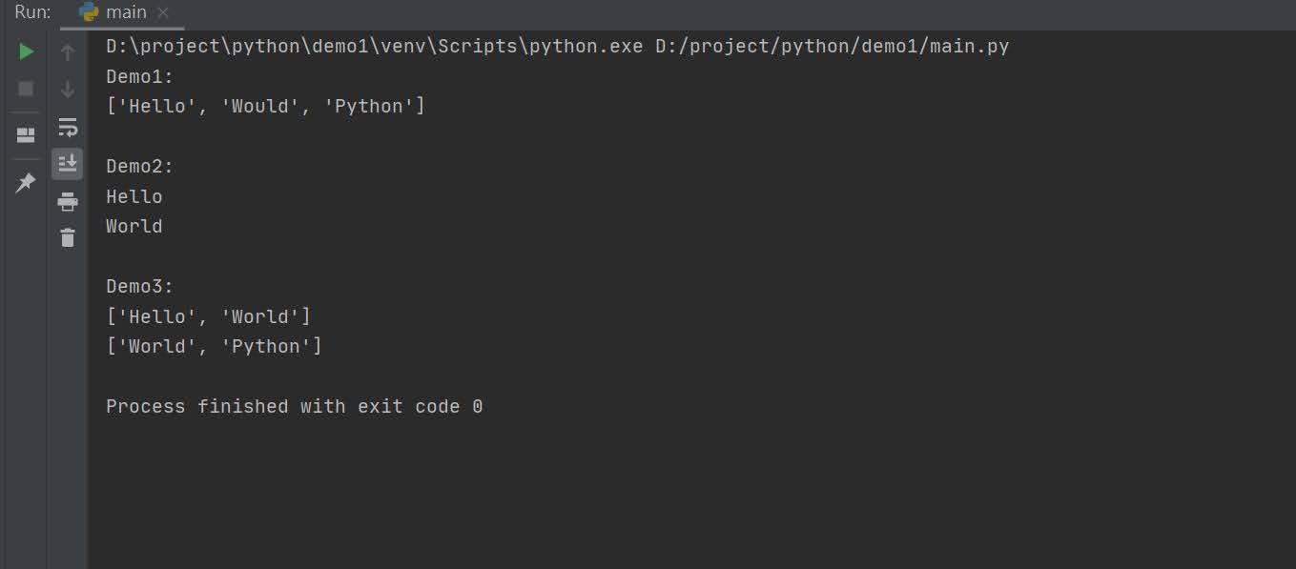Click the Restore Layout icon
The height and width of the screenshot is (569, 1296).
tap(27, 134)
